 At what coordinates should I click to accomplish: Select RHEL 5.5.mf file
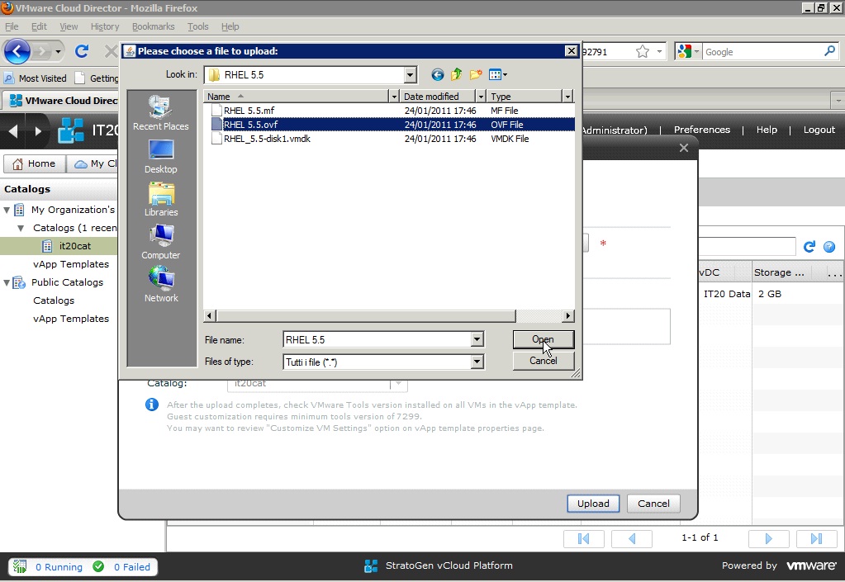[x=249, y=111]
